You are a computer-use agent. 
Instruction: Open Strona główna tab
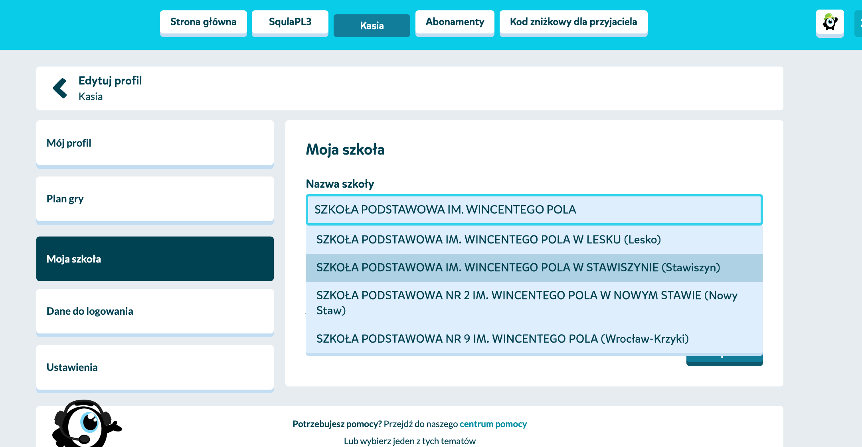tap(203, 22)
